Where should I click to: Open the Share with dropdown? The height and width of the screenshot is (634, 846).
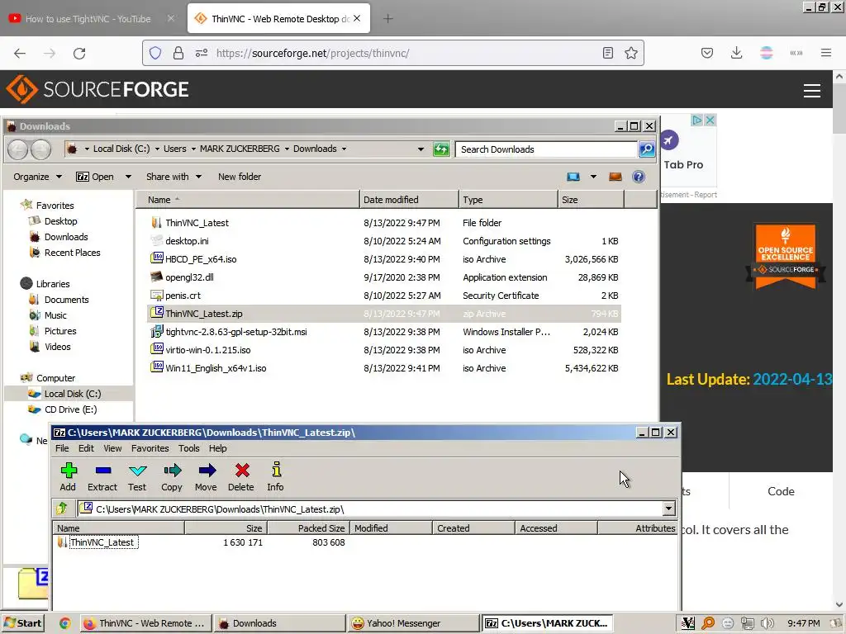[x=173, y=177]
